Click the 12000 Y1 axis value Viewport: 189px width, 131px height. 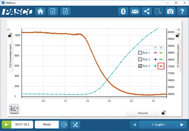coord(18,35)
